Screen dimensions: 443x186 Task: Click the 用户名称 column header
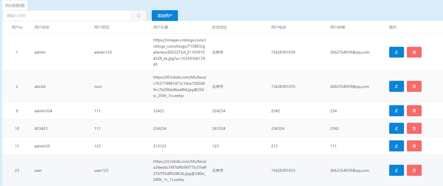(42, 27)
